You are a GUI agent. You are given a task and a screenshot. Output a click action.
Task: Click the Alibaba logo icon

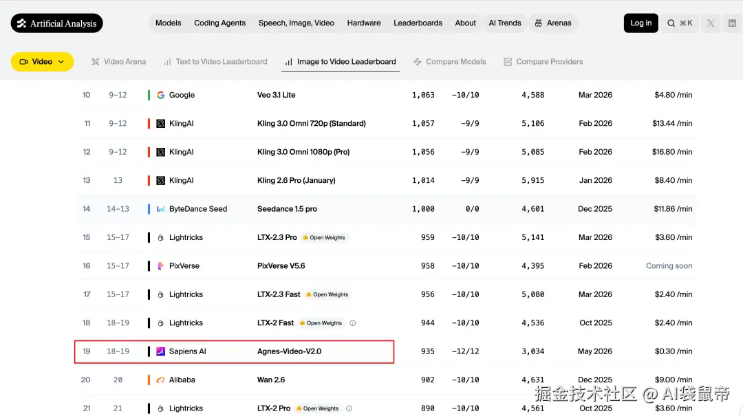pos(160,380)
